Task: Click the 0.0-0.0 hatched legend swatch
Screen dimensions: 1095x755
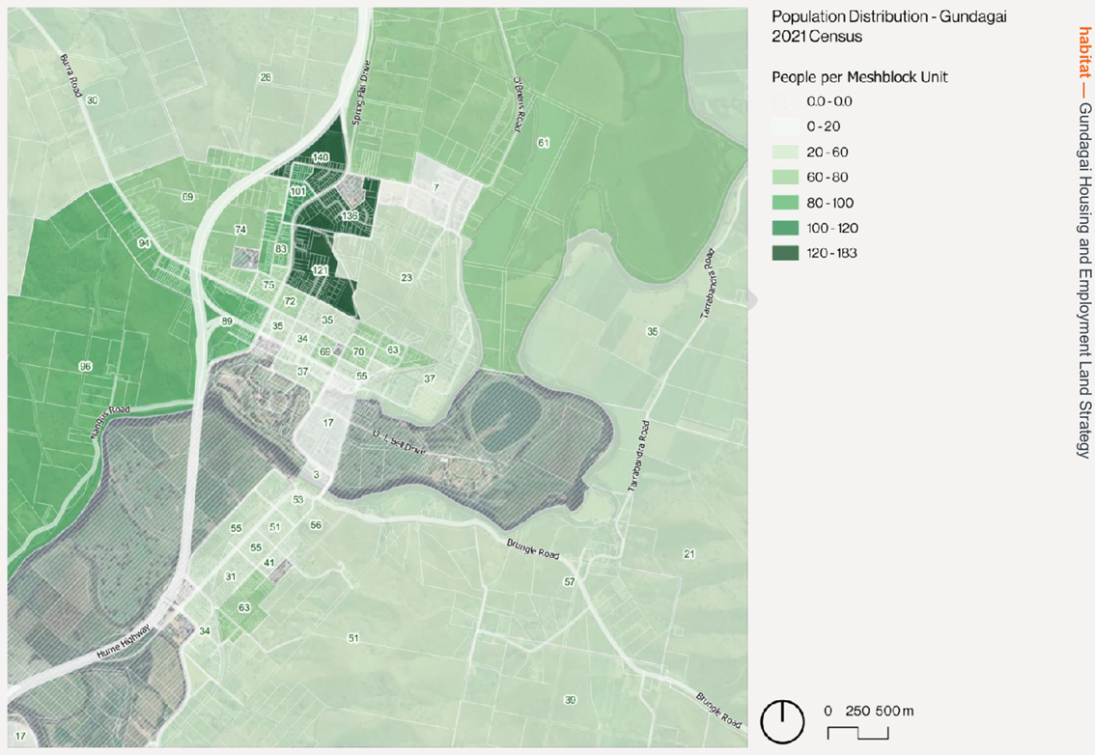Action: click(785, 101)
